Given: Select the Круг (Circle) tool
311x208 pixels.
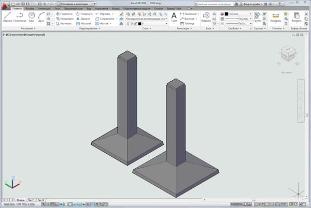Looking at the screenshot, I should click(x=32, y=17).
